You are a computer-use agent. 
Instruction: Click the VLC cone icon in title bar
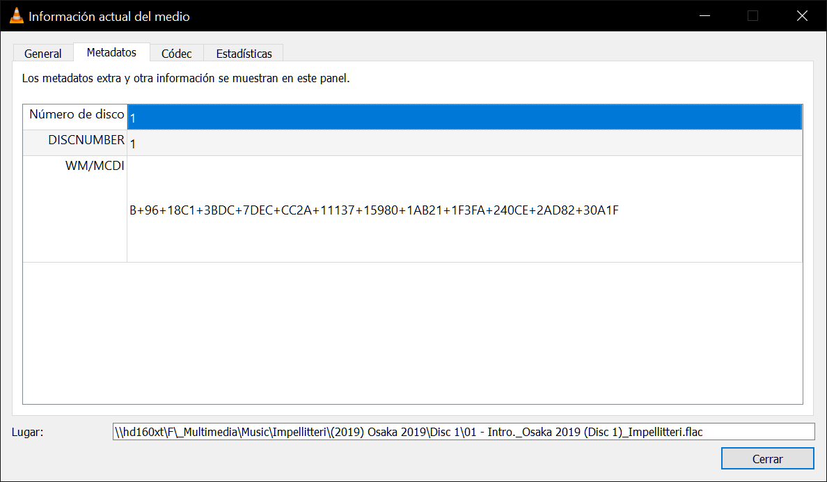(x=16, y=16)
